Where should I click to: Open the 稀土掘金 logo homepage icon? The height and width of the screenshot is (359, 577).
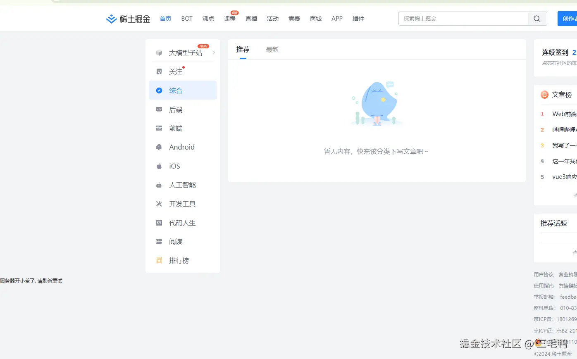tap(111, 19)
